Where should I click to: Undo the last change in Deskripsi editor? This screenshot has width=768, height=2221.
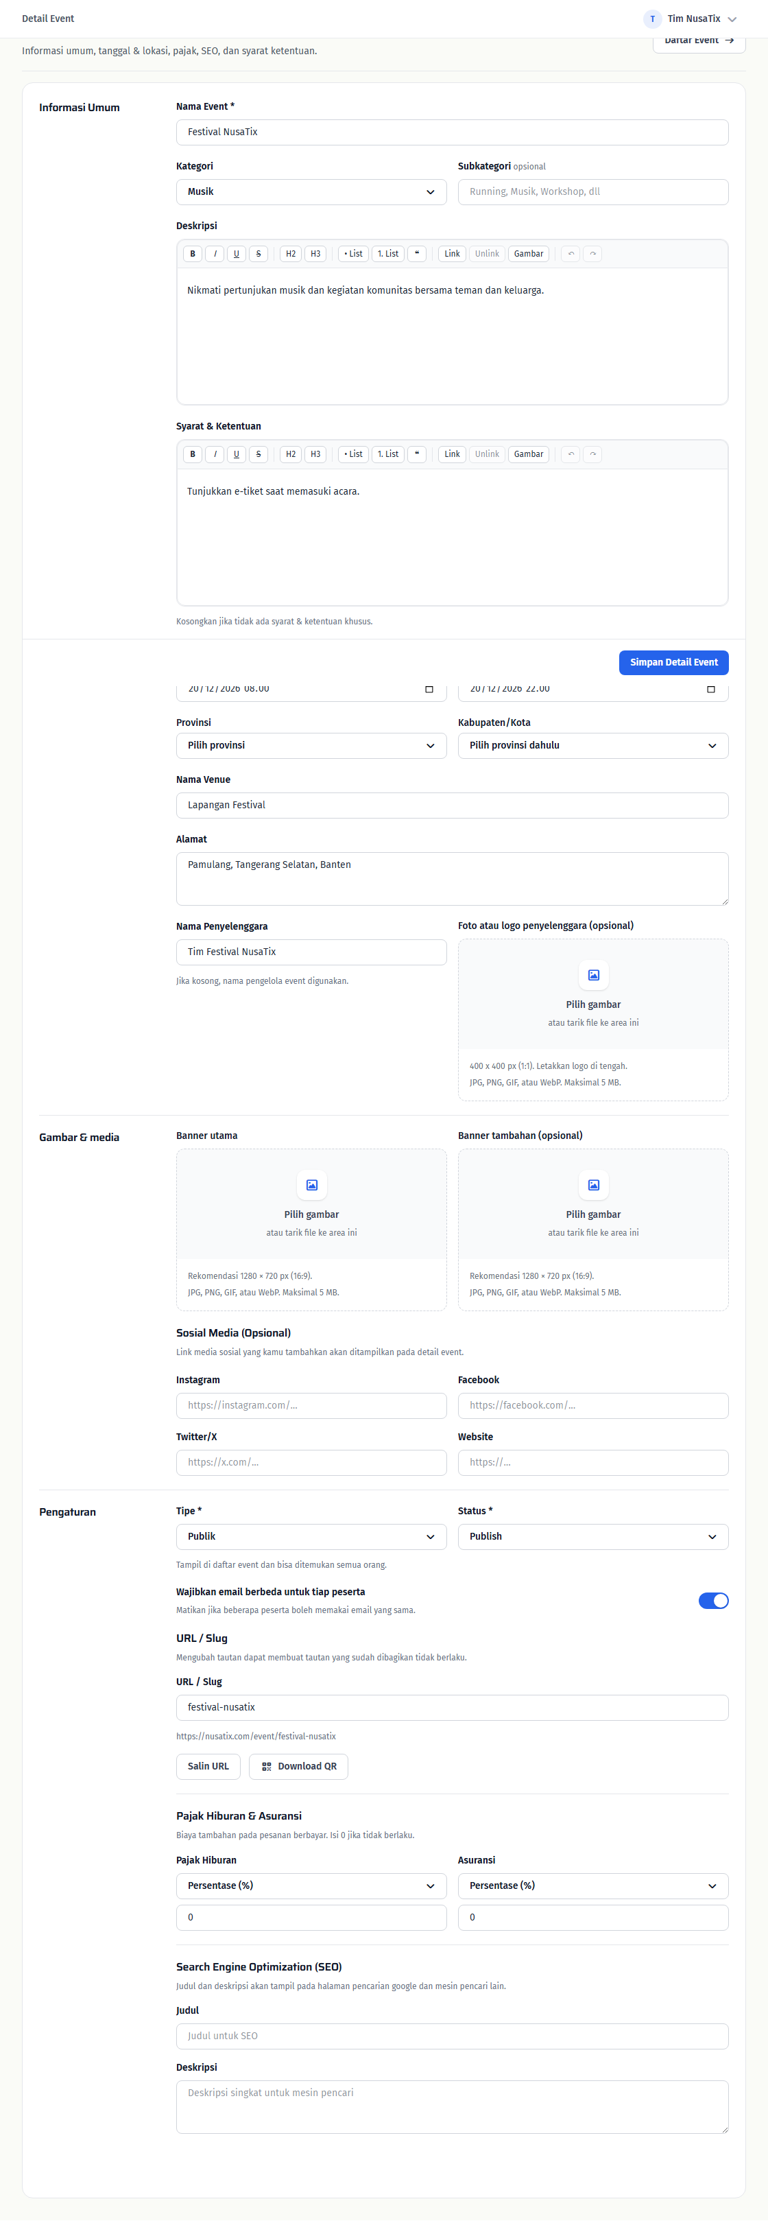pos(571,253)
